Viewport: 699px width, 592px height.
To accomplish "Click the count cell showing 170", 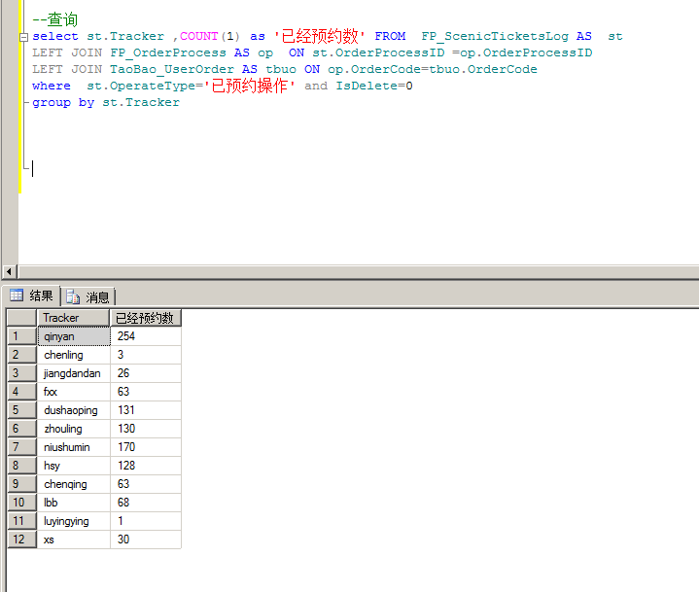I will point(146,447).
